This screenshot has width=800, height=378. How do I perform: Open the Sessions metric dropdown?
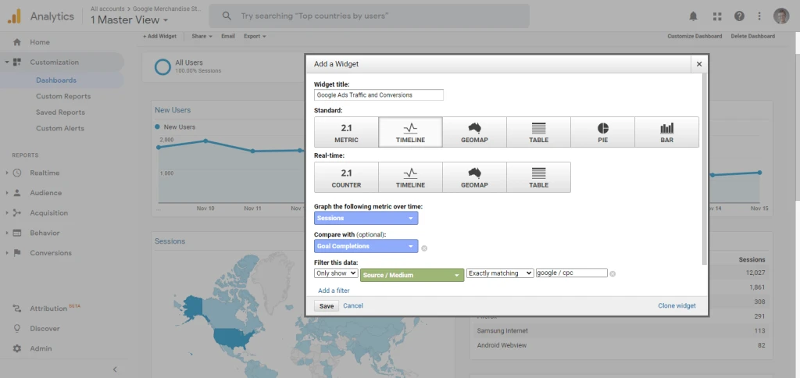point(366,218)
